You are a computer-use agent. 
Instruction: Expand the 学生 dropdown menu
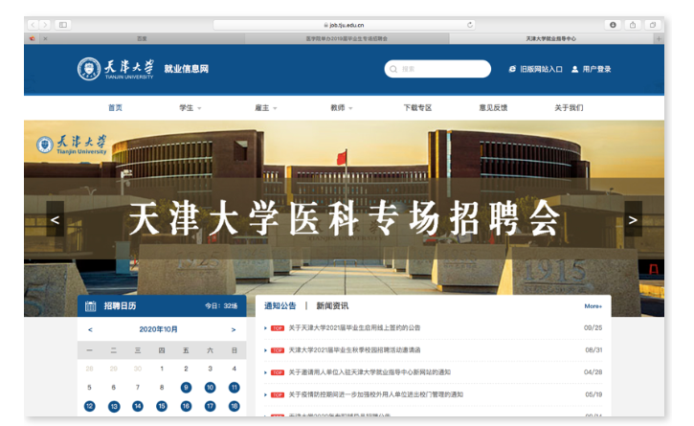[x=190, y=107]
